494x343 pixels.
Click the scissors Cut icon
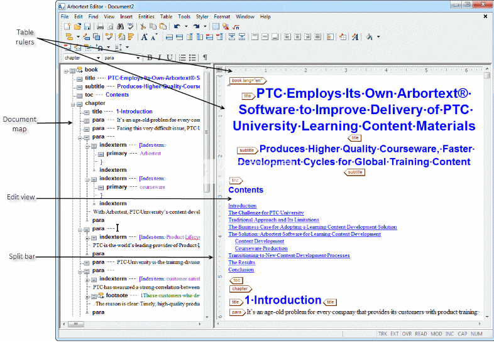click(143, 26)
